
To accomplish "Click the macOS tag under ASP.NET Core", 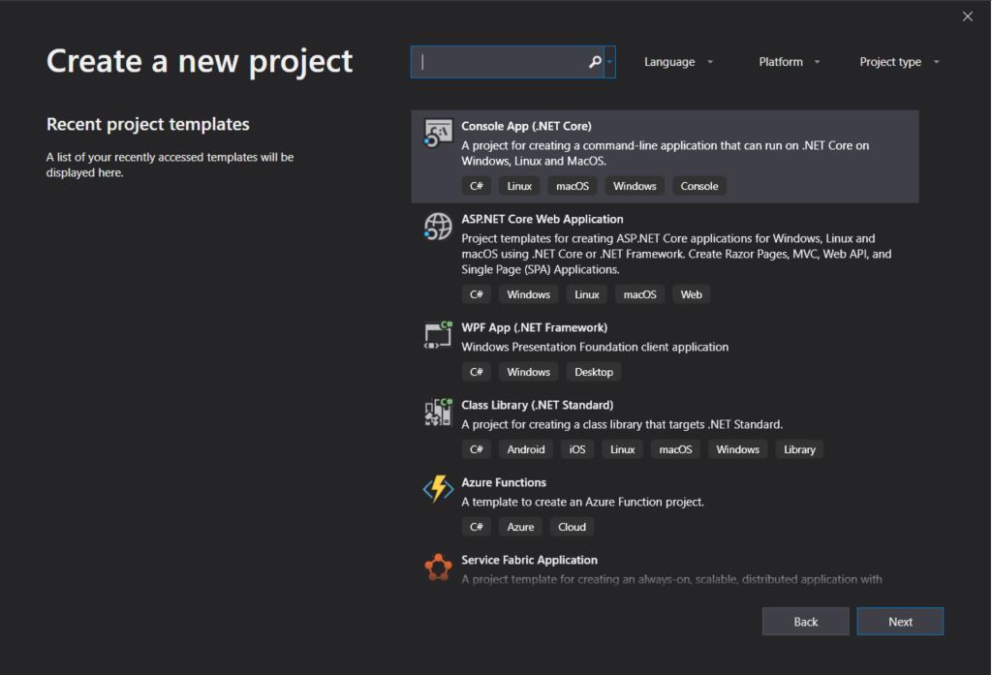I will [639, 294].
